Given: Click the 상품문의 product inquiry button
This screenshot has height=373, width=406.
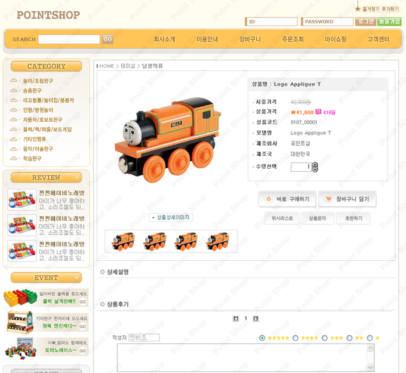Looking at the screenshot, I should point(318,218).
